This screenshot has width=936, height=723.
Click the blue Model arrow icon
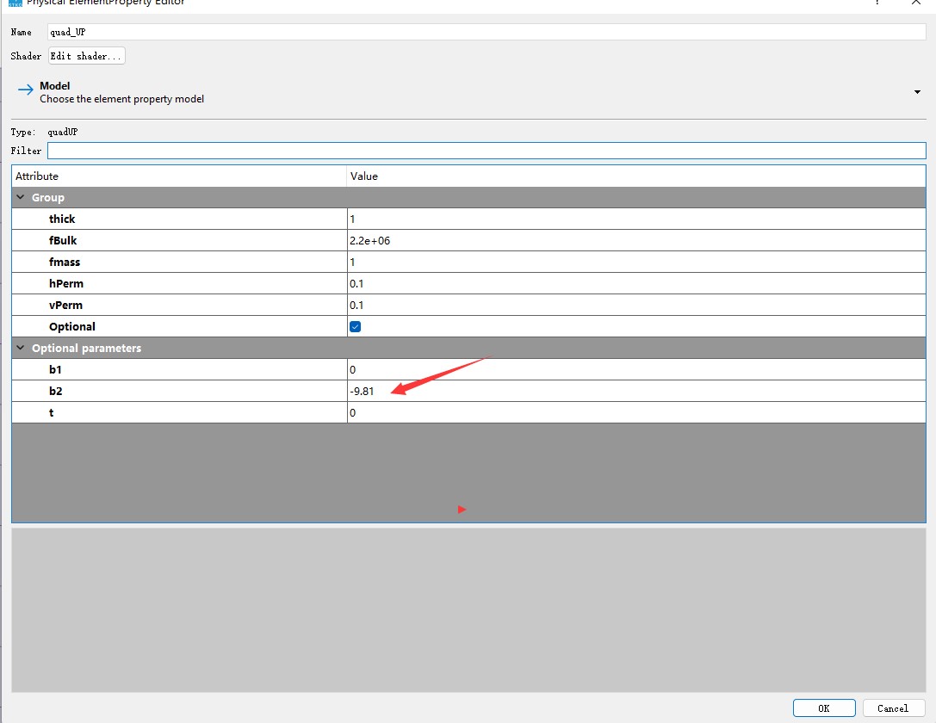[26, 90]
